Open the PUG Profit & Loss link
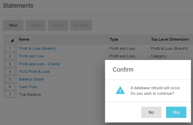 (34, 71)
